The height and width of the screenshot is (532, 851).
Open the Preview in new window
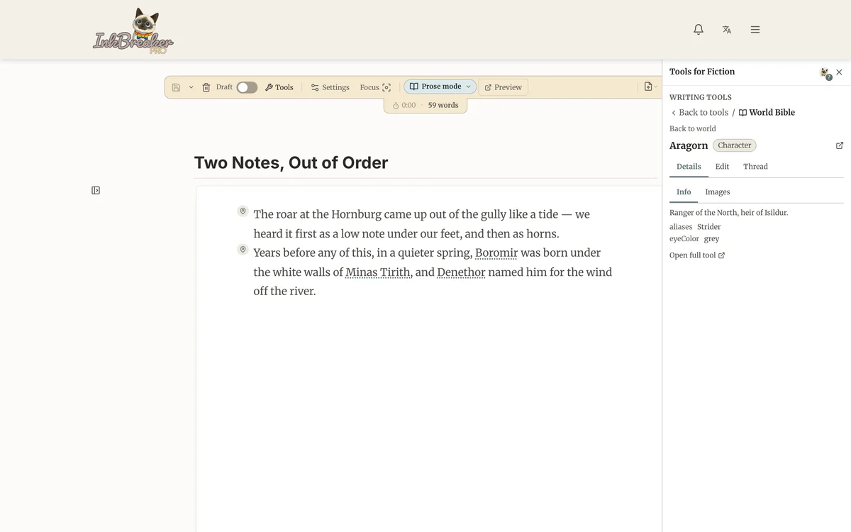click(x=503, y=87)
